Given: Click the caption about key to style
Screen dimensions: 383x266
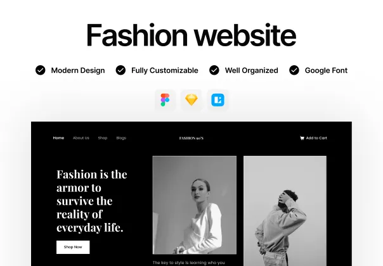Looking at the screenshot, I should tap(189, 263).
